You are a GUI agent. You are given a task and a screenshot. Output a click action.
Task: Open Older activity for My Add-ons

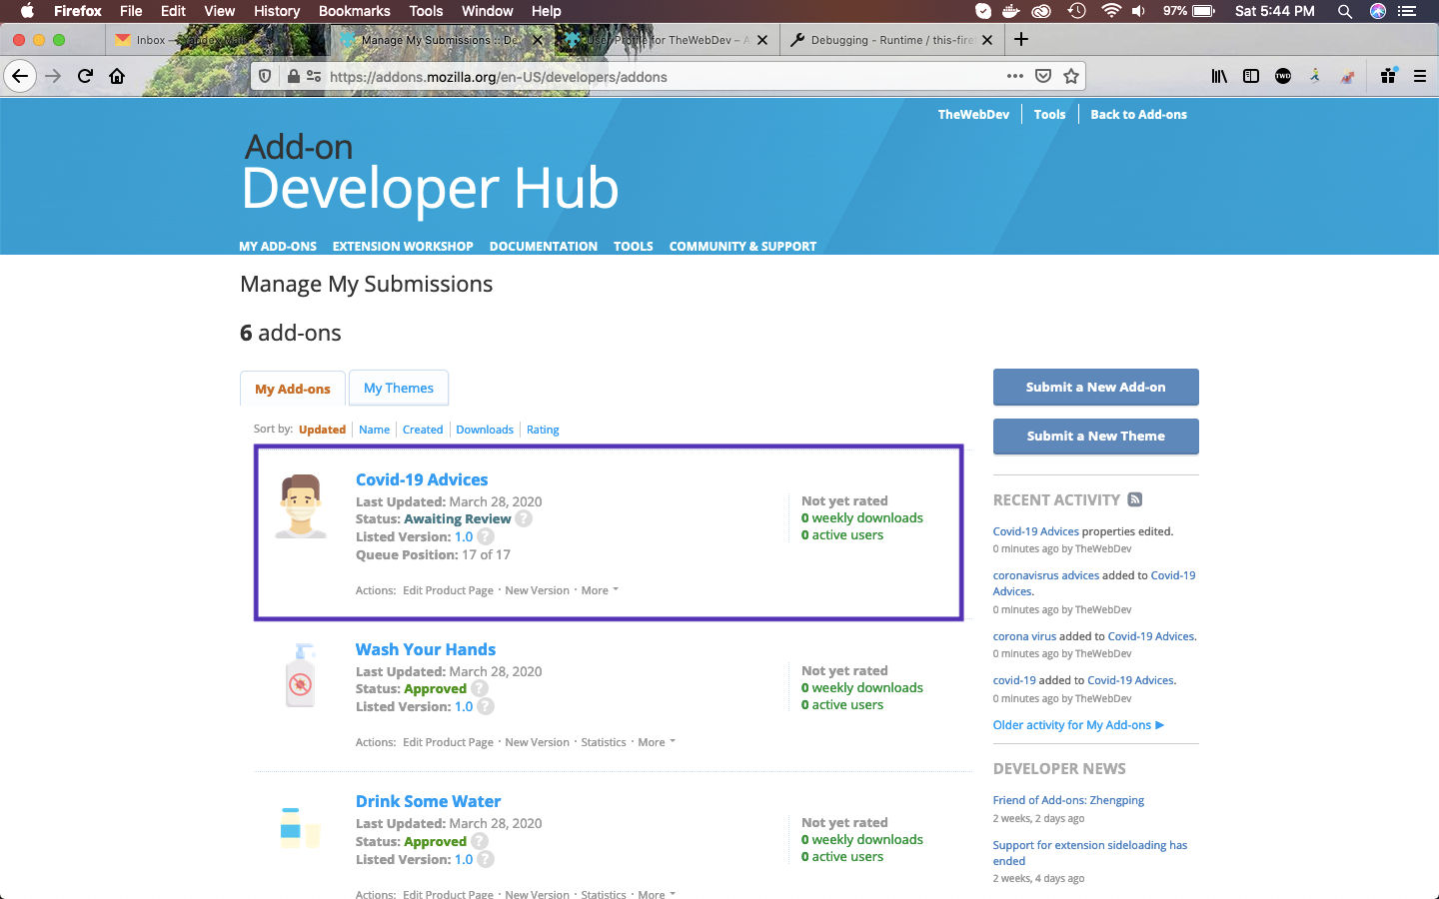(1078, 725)
